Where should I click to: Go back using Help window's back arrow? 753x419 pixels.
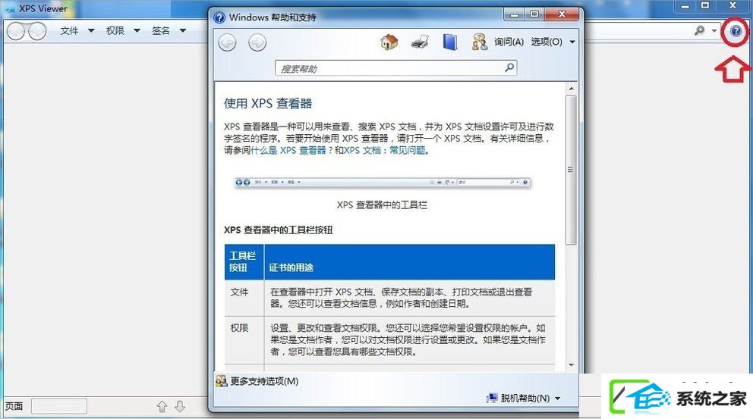(x=227, y=42)
